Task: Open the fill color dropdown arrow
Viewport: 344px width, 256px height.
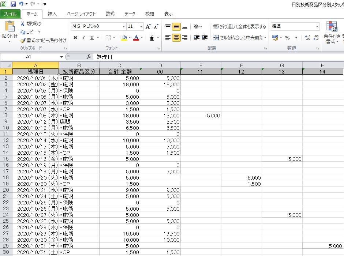Action: pos(130,38)
